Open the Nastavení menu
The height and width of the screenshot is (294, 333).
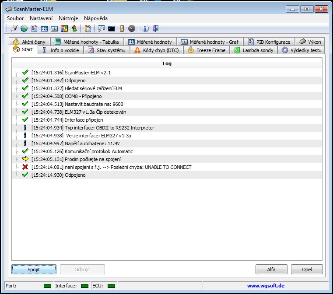pyautogui.click(x=41, y=18)
